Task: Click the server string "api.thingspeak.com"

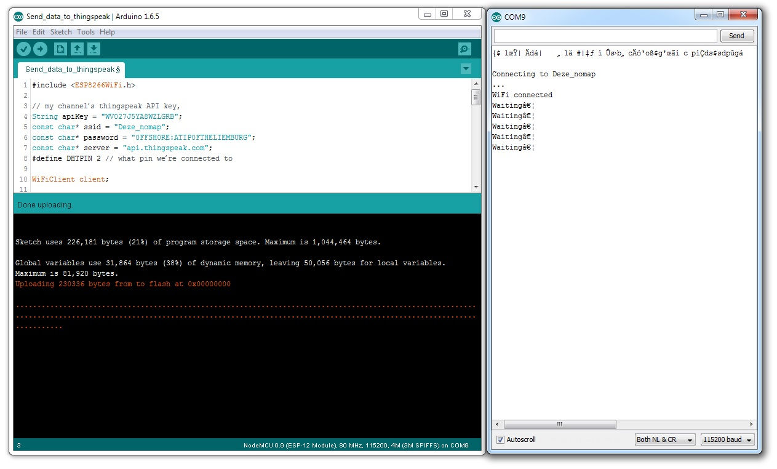Action: coord(165,148)
